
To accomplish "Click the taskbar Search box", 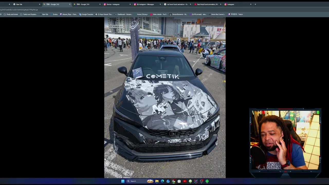I will click(140, 181).
